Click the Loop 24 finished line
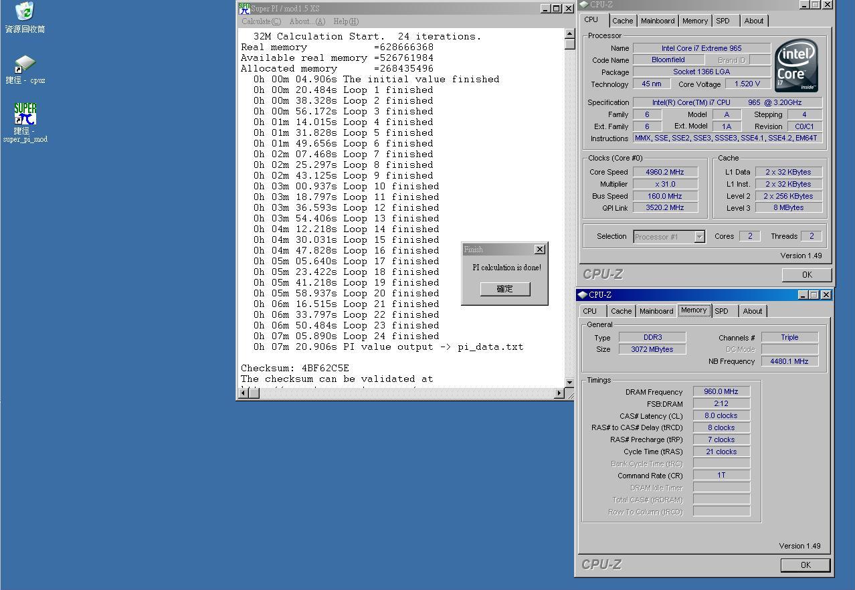 (346, 336)
